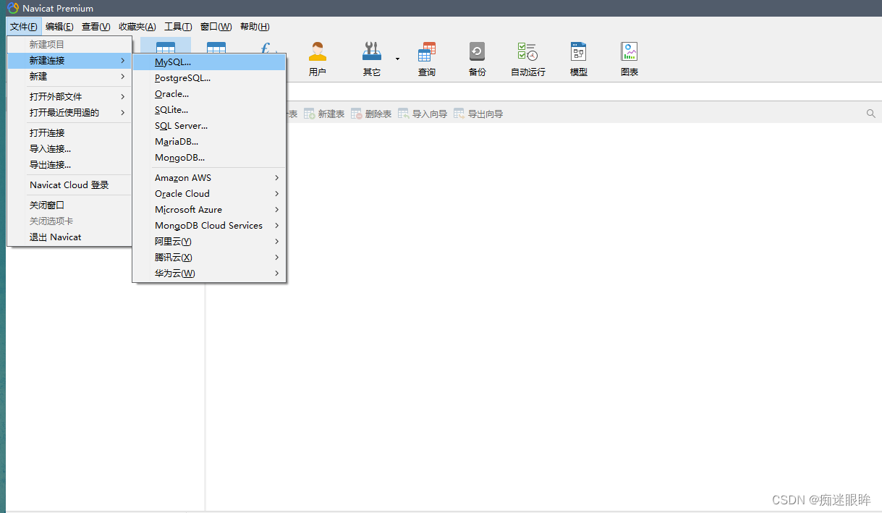This screenshot has height=513, width=882.
Task: Open the 编辑(E) menu
Action: point(59,27)
